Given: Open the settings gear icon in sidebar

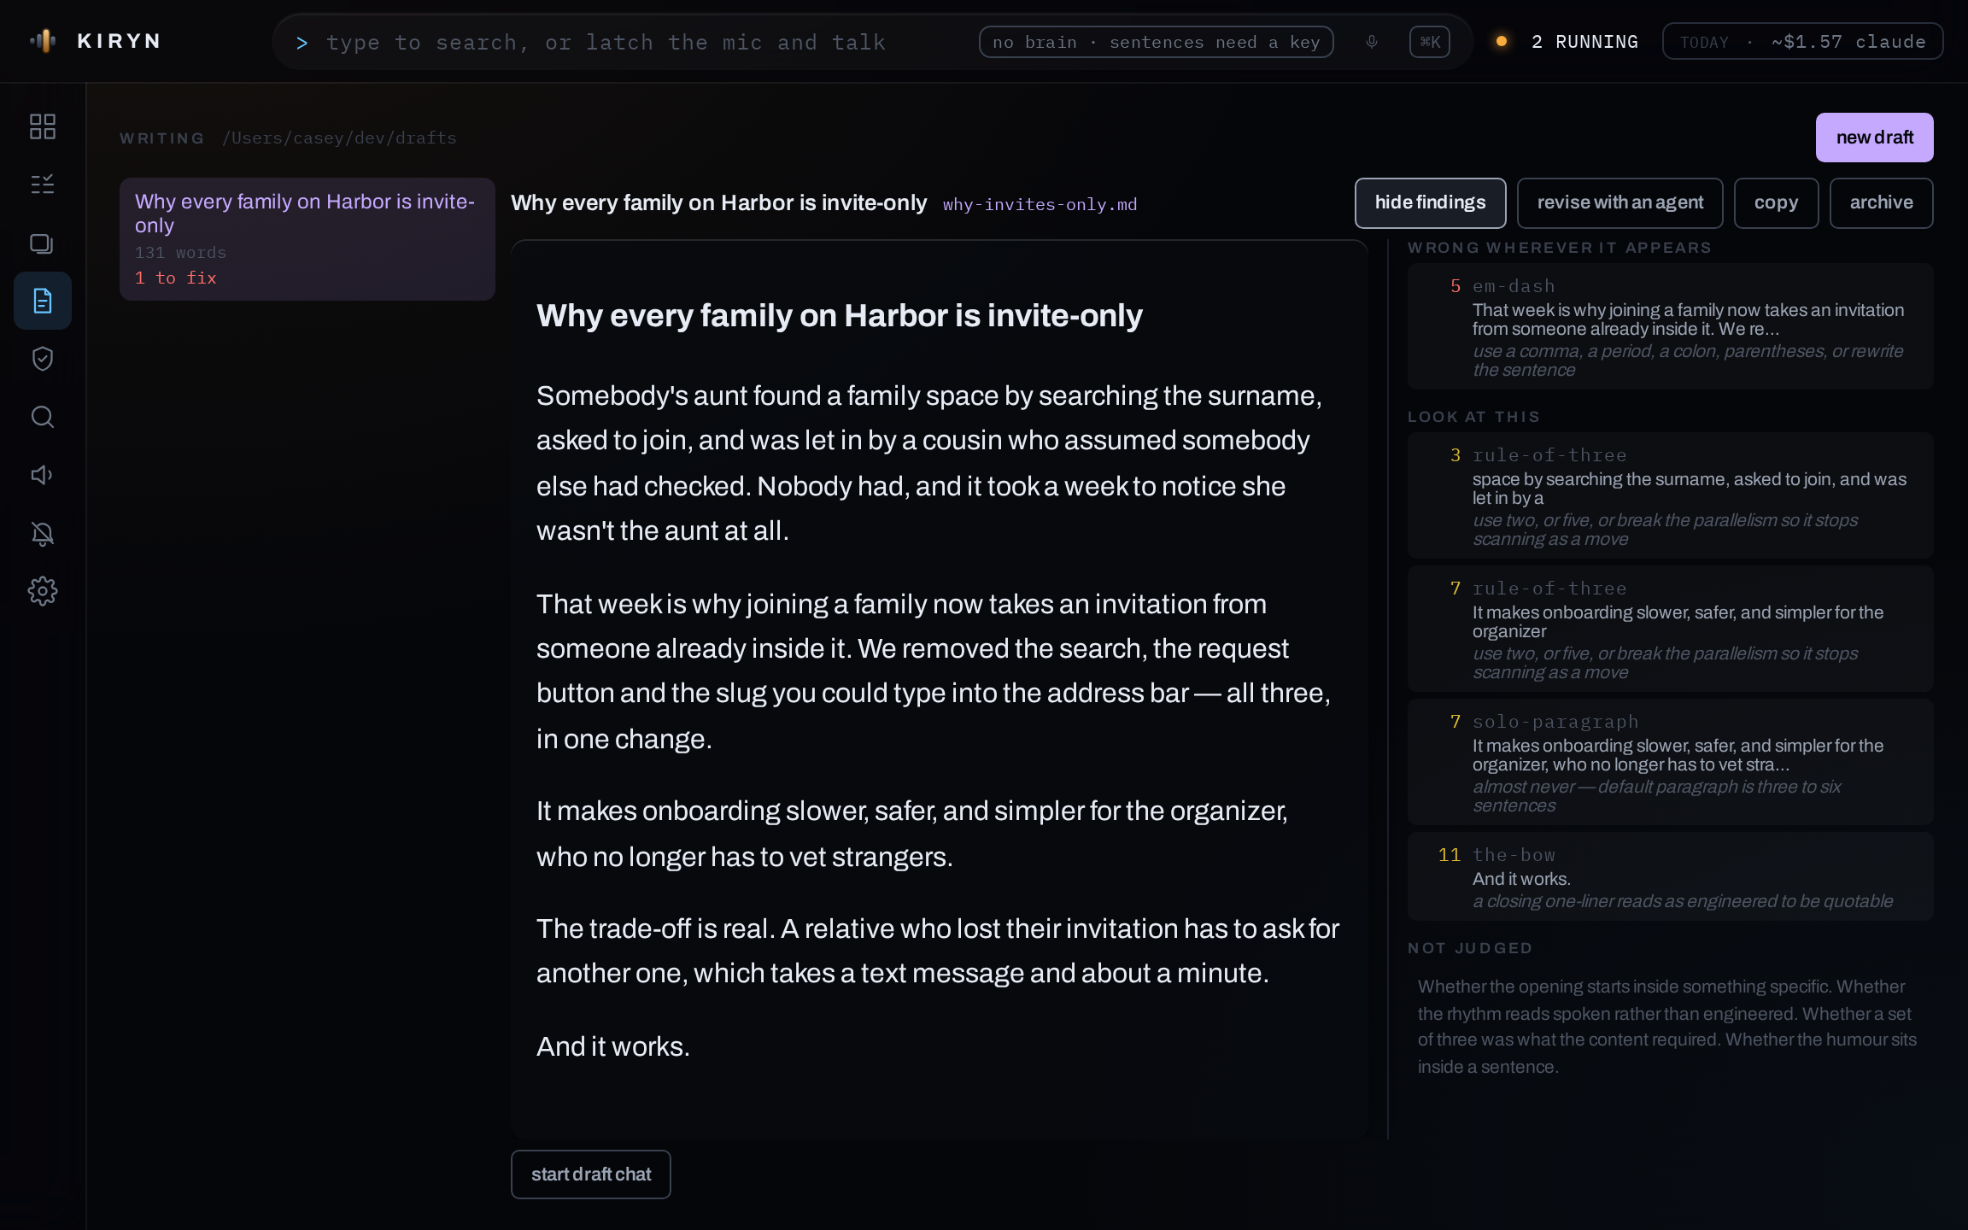Looking at the screenshot, I should 43,591.
